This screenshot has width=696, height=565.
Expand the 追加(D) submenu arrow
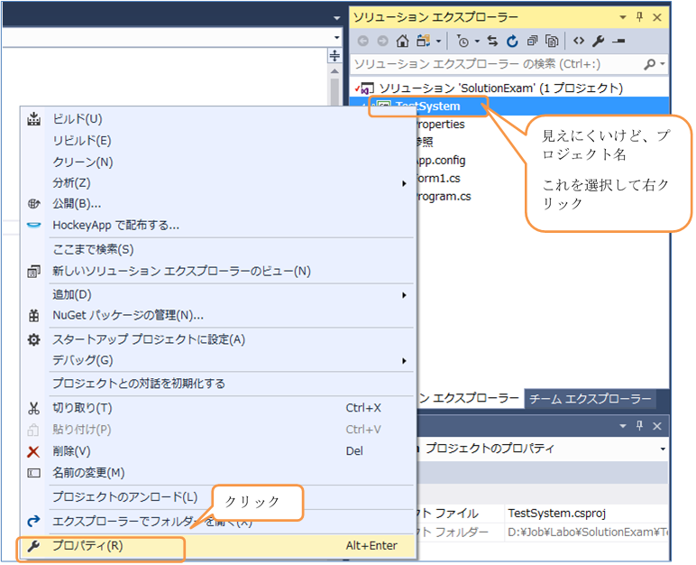coord(404,295)
